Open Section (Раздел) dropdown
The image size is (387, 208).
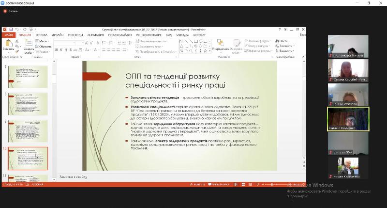tap(42, 52)
